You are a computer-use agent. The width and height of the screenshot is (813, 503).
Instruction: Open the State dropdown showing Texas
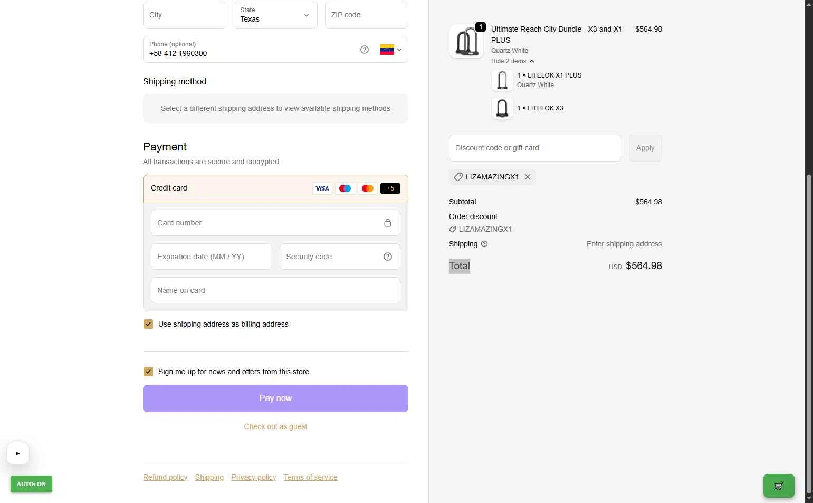click(275, 15)
